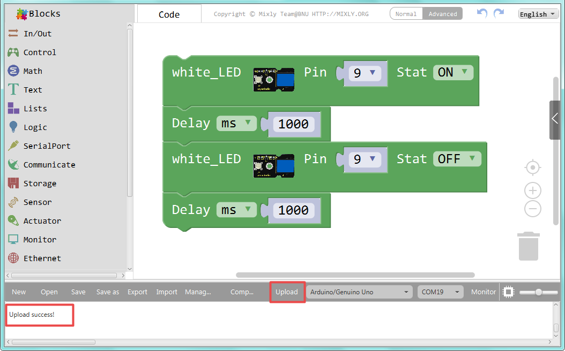
Task: Click the chip icon beside Monitor
Action: coord(508,292)
